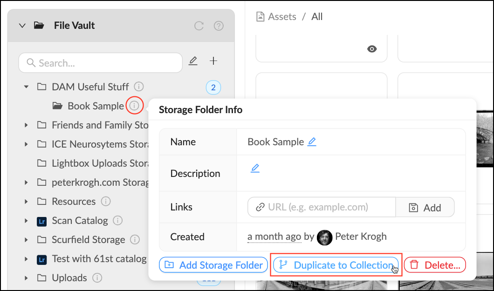Click the Duplicate to Collection button
494x291 pixels.
tap(335, 264)
